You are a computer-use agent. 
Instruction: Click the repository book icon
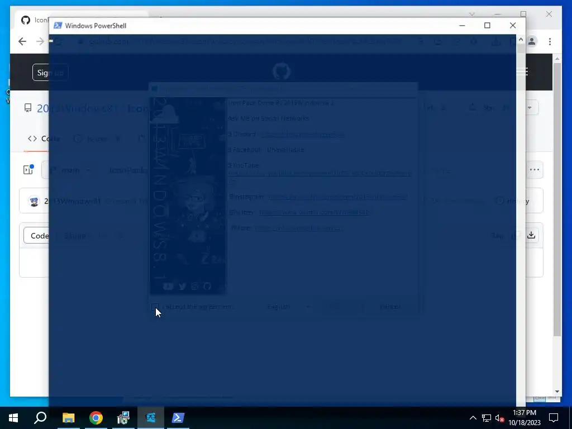(x=28, y=108)
